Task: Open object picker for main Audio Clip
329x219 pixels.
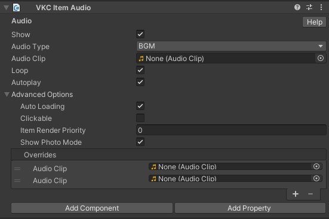Action: pos(321,58)
